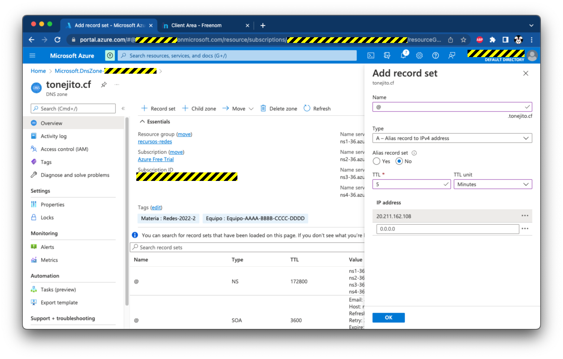The image size is (563, 359).
Task: Open the Azure portal hamburger menu
Action: tap(33, 56)
